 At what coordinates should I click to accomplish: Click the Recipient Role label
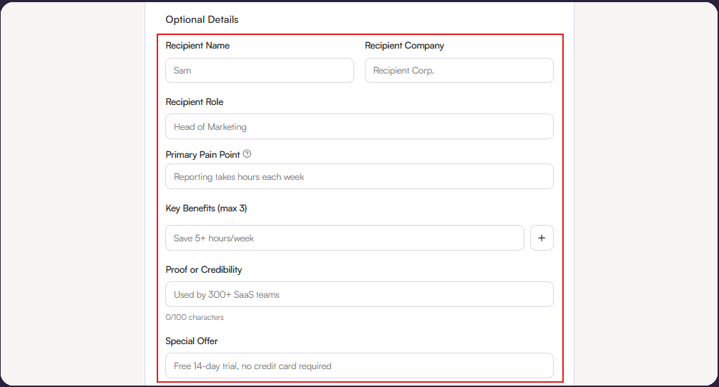pyautogui.click(x=195, y=102)
